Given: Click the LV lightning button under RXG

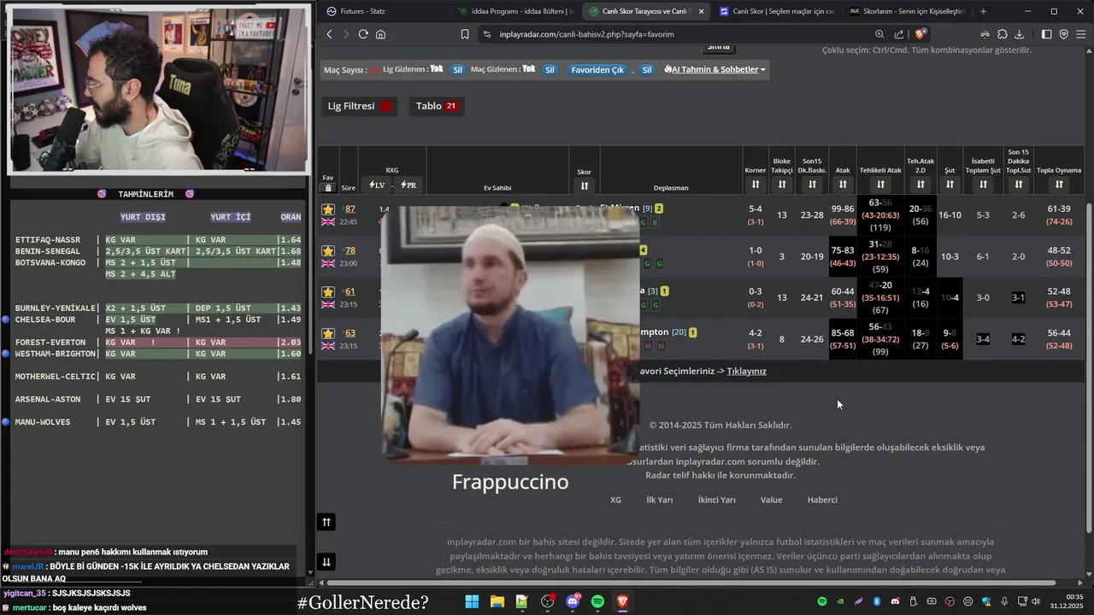Looking at the screenshot, I should coord(377,185).
